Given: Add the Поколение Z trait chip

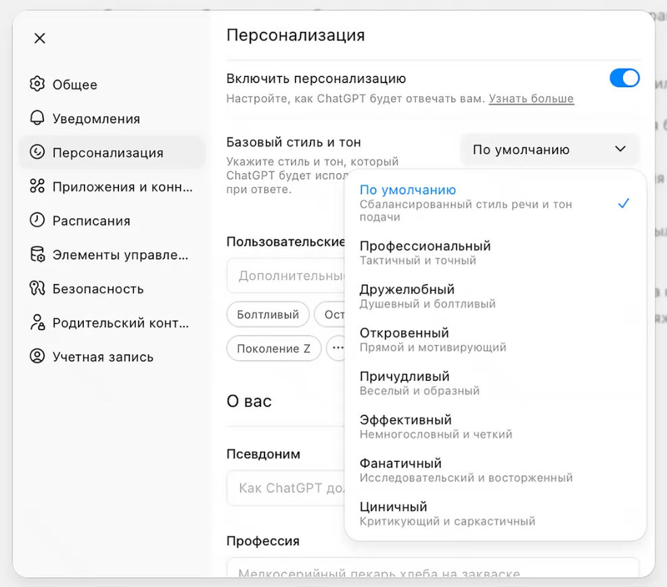Looking at the screenshot, I should (x=273, y=349).
